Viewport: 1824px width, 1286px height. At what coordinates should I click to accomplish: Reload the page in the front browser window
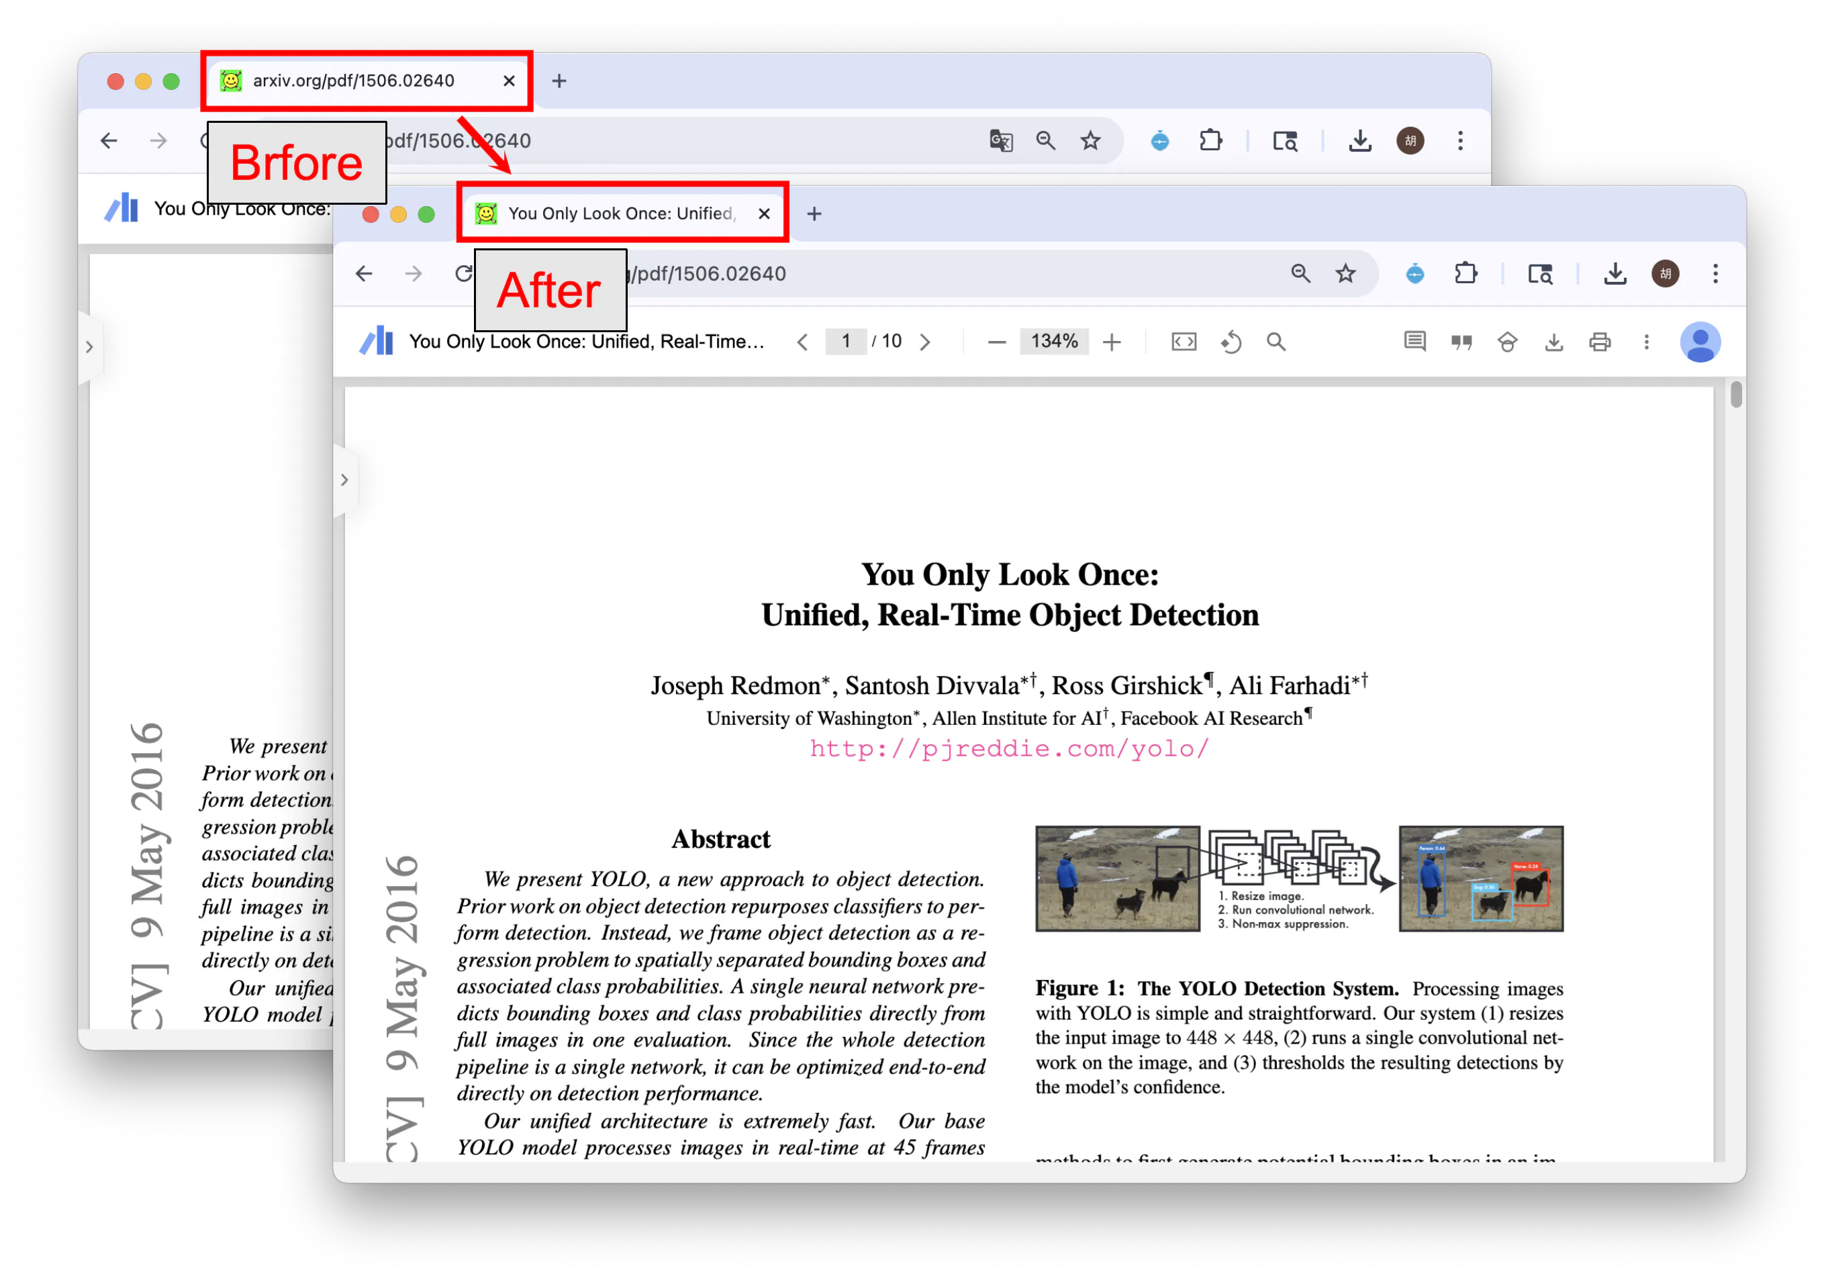click(464, 274)
